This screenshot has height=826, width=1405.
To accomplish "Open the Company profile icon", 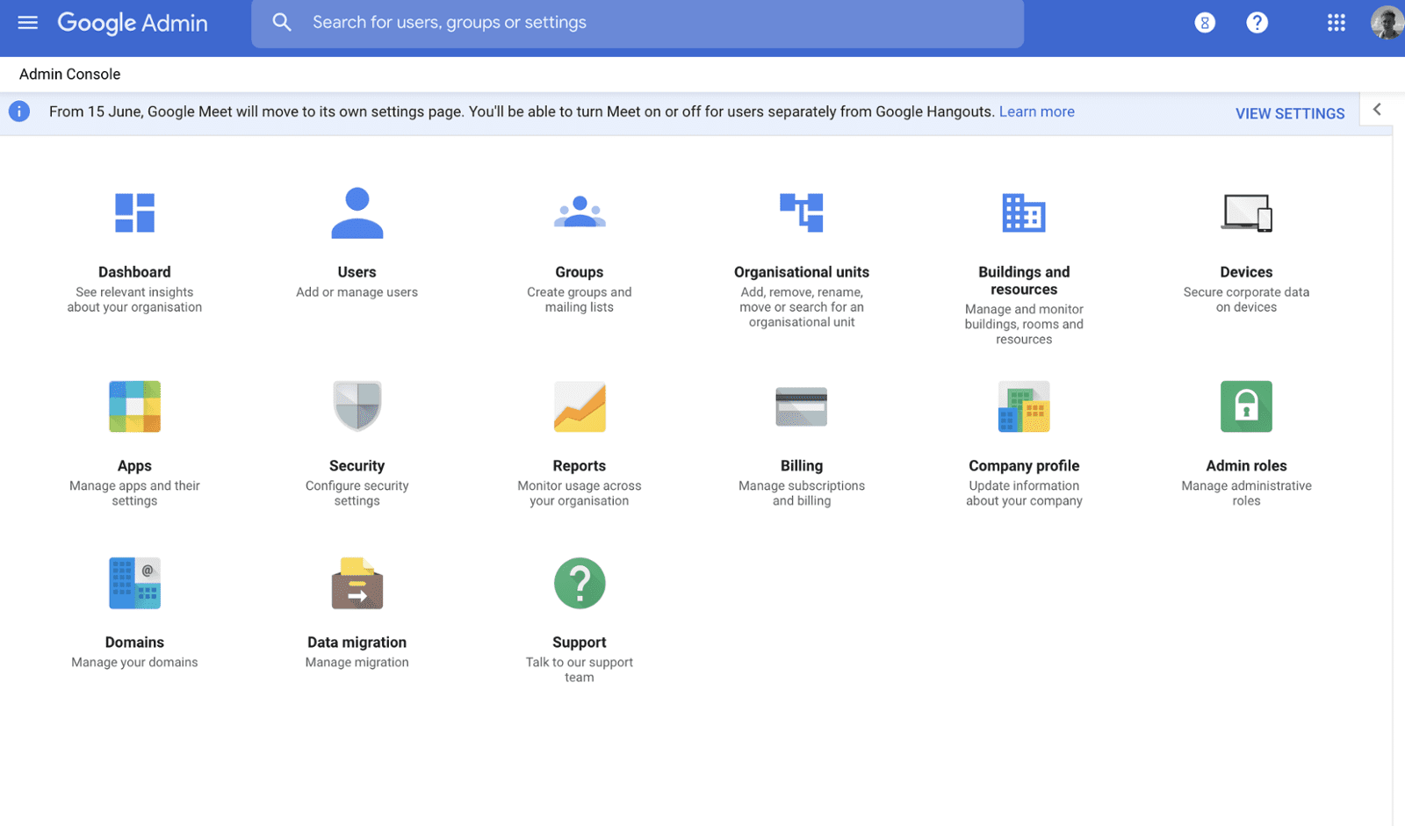I will tap(1024, 406).
